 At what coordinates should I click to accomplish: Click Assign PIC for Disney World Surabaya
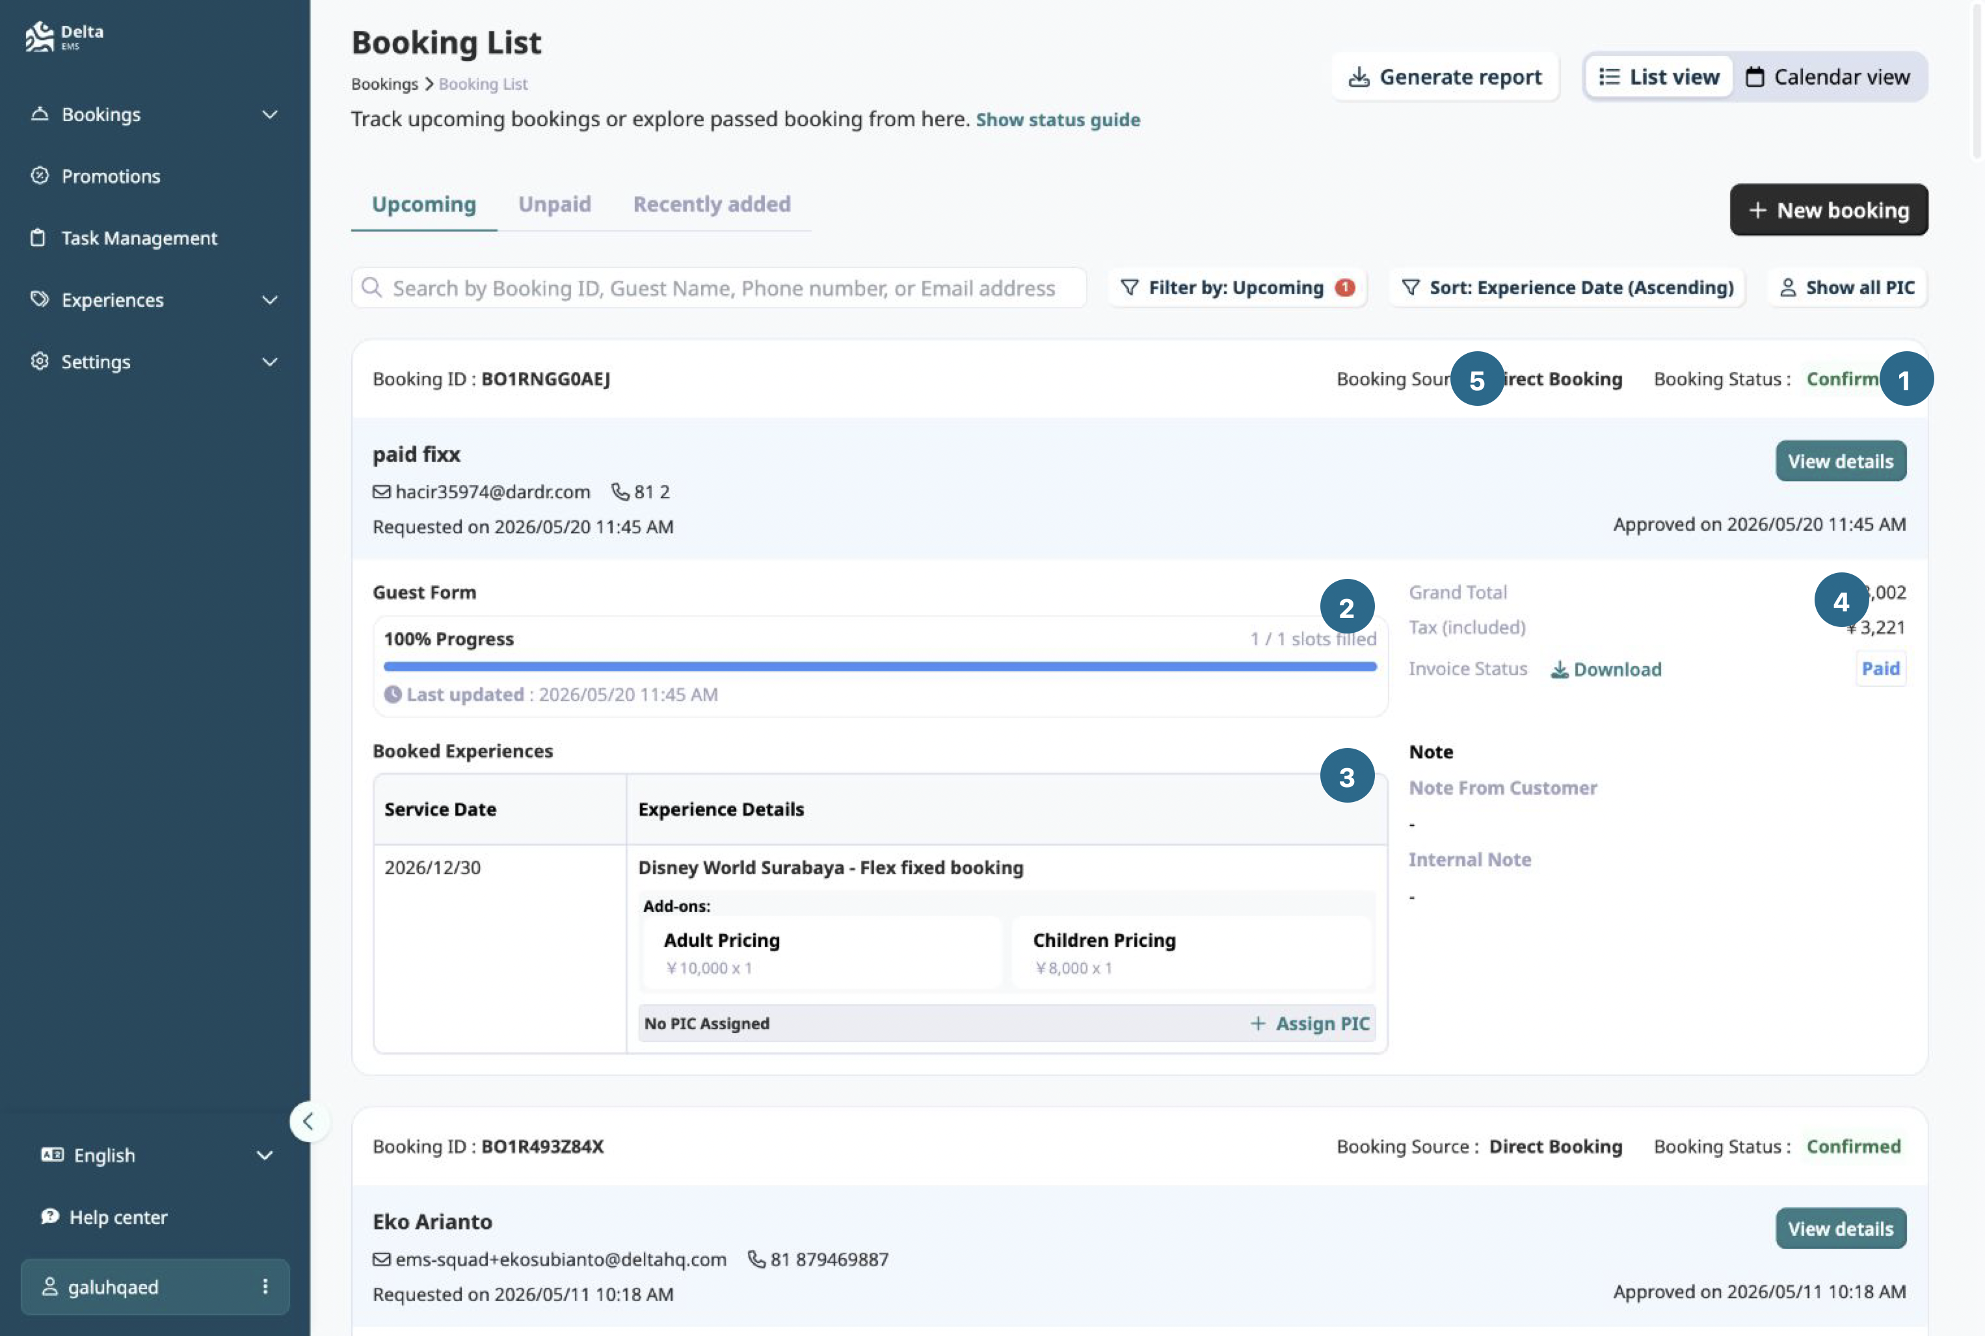[1309, 1023]
